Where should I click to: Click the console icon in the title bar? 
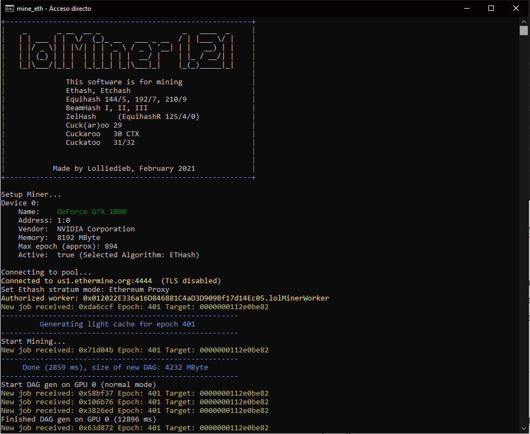10,9
